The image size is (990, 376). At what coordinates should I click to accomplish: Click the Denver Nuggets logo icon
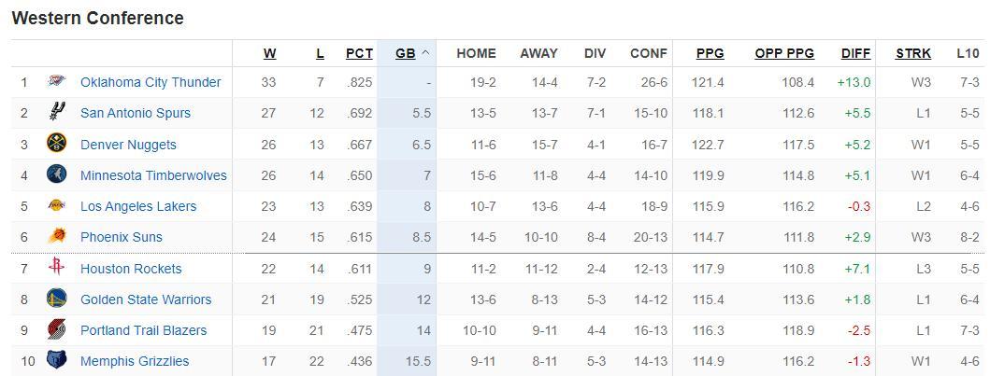coord(56,145)
